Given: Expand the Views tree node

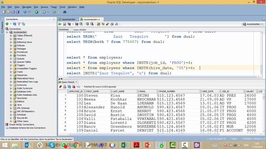Looking at the screenshot, I should pos(11,39).
